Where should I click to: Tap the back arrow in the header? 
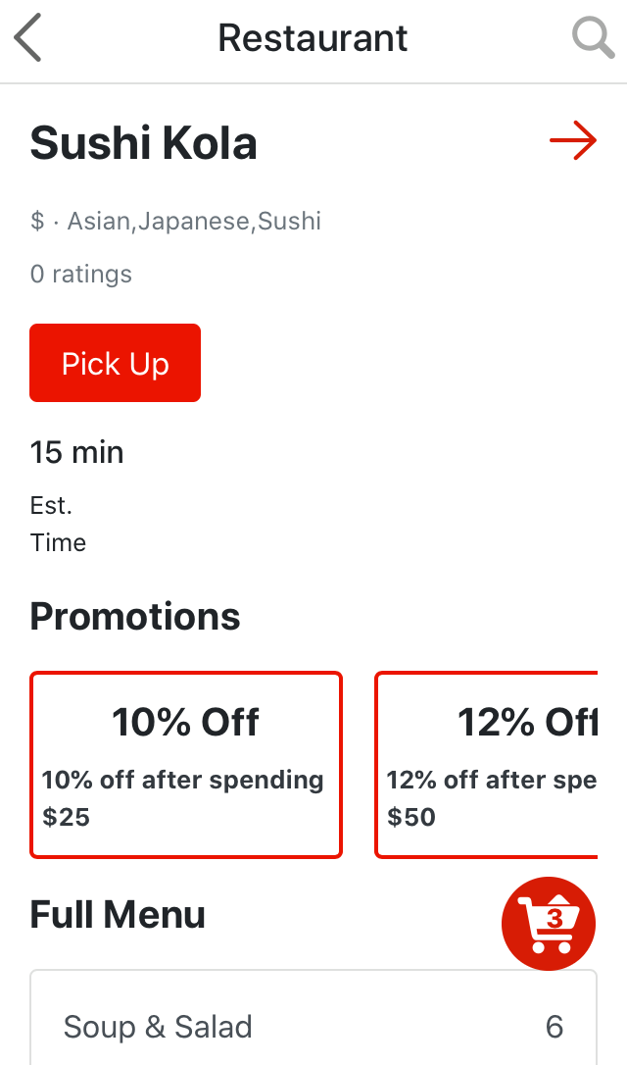28,39
